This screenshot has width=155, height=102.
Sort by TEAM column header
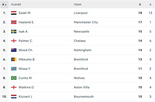click(77, 5)
